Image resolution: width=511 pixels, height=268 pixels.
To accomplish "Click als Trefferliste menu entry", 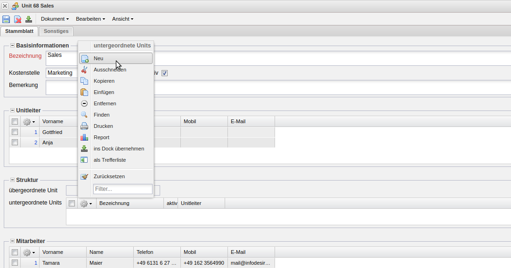I will pyautogui.click(x=109, y=160).
